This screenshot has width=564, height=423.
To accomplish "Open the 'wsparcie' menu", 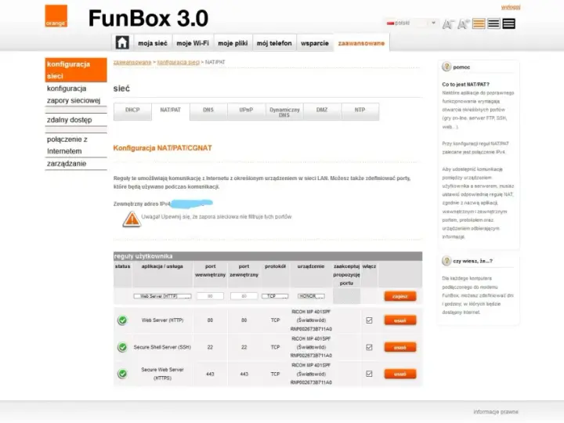I will [315, 43].
